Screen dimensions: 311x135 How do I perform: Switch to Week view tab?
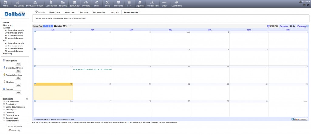(x=70, y=12)
